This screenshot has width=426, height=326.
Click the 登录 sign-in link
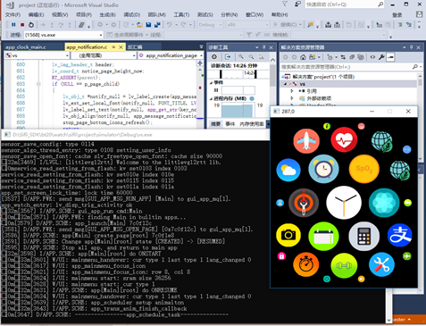point(397,15)
